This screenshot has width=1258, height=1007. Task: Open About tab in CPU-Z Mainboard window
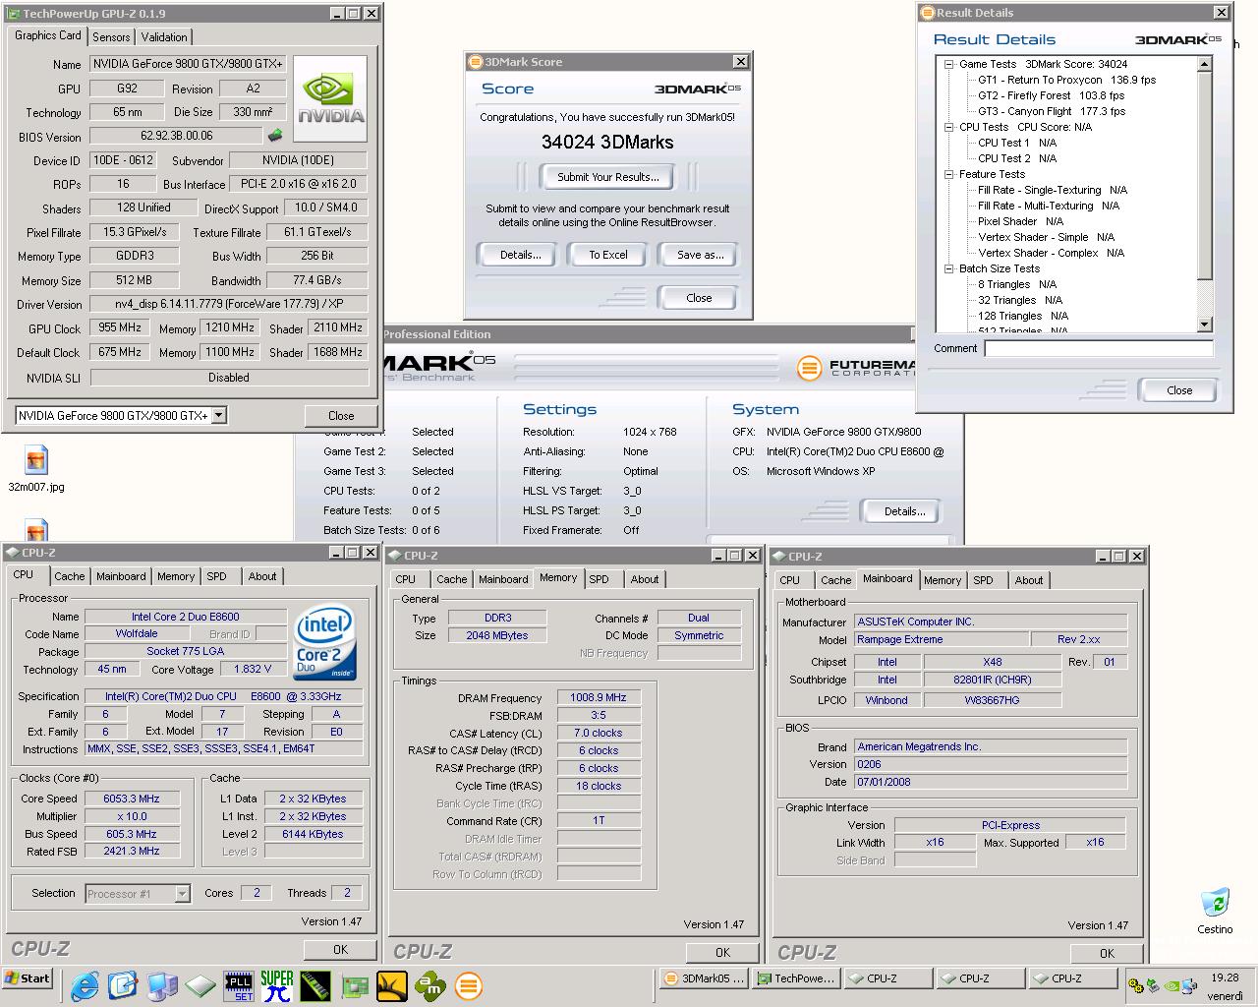pyautogui.click(x=1029, y=580)
